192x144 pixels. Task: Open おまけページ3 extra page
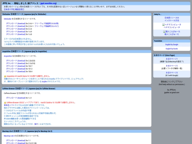coord(172,73)
